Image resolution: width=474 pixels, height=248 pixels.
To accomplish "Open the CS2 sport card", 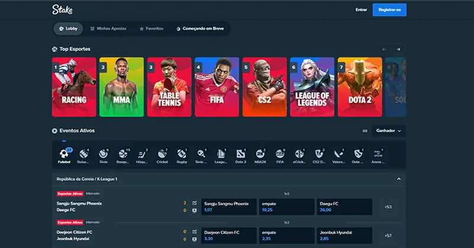I will pyautogui.click(x=264, y=87).
